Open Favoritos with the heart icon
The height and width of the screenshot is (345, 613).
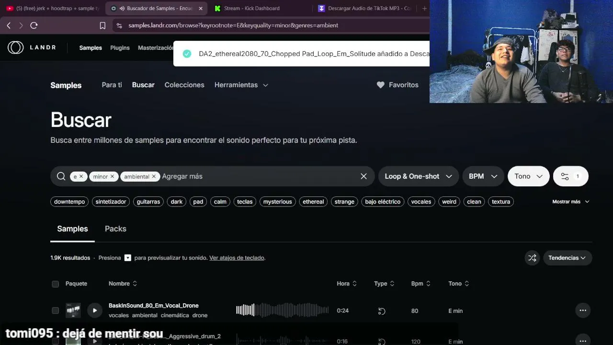(397, 85)
